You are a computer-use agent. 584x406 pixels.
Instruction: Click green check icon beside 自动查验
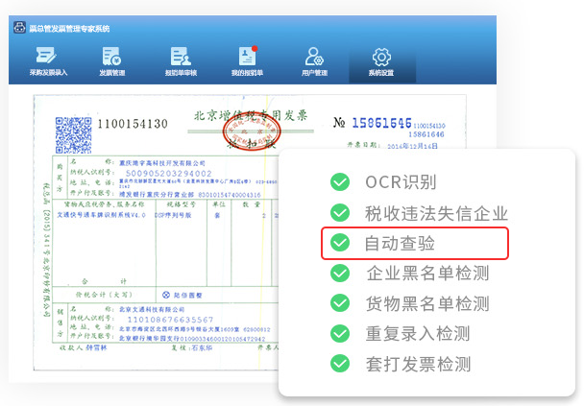(340, 243)
